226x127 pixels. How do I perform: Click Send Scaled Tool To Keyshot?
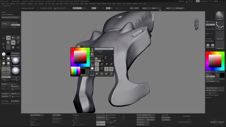[11, 17]
